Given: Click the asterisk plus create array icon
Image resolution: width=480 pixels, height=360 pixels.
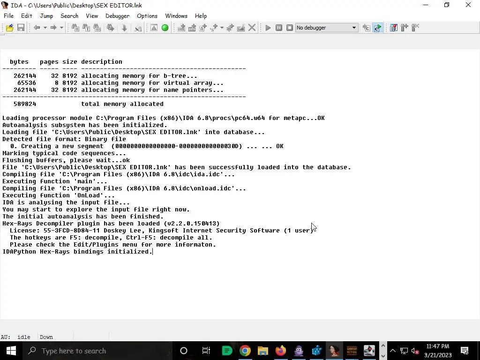Looking at the screenshot, I should pos(230,28).
